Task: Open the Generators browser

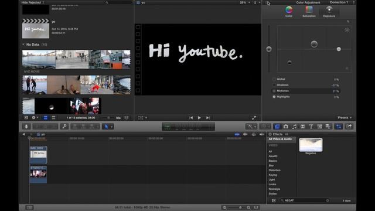Action: pyautogui.click(x=319, y=127)
